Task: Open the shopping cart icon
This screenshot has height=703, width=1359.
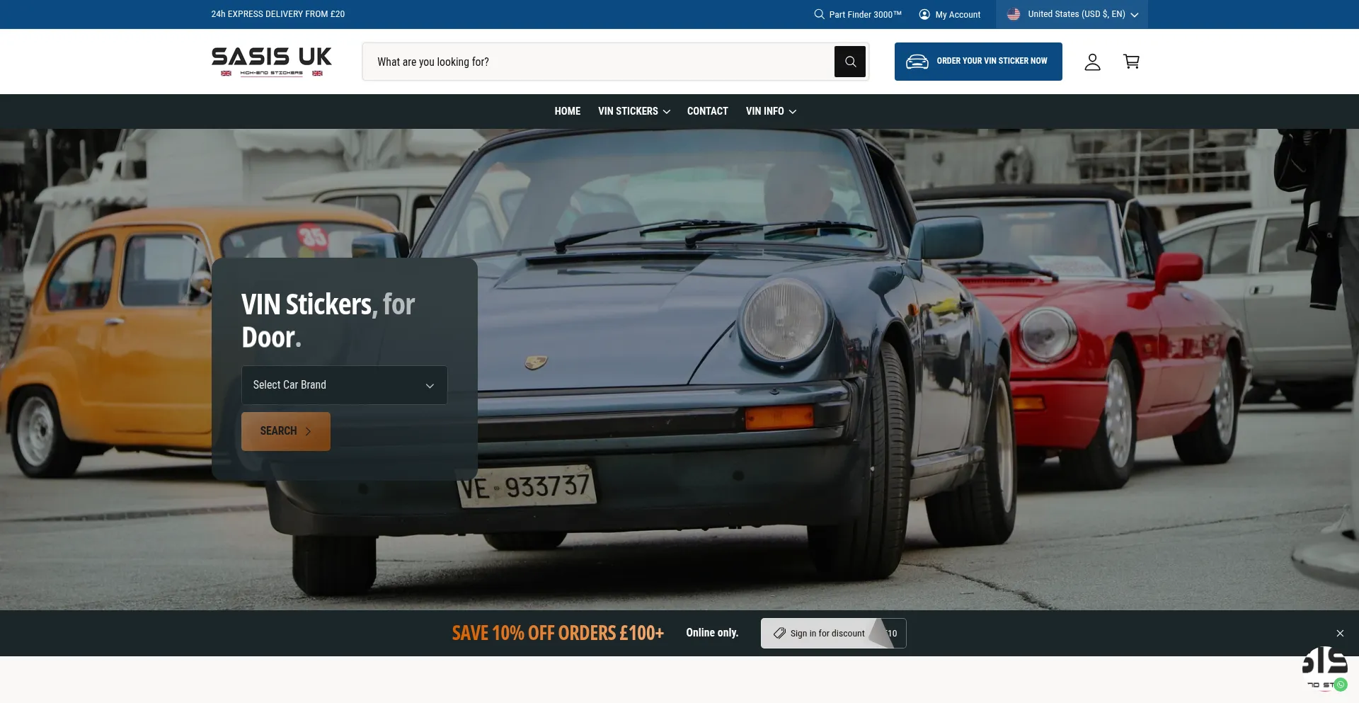Action: [1131, 62]
